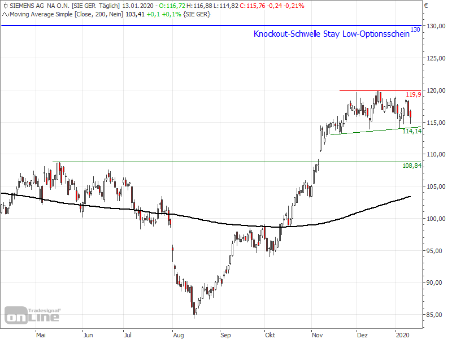Click the moving average value 103,41
This screenshot has height=339, width=452.
tap(135, 15)
